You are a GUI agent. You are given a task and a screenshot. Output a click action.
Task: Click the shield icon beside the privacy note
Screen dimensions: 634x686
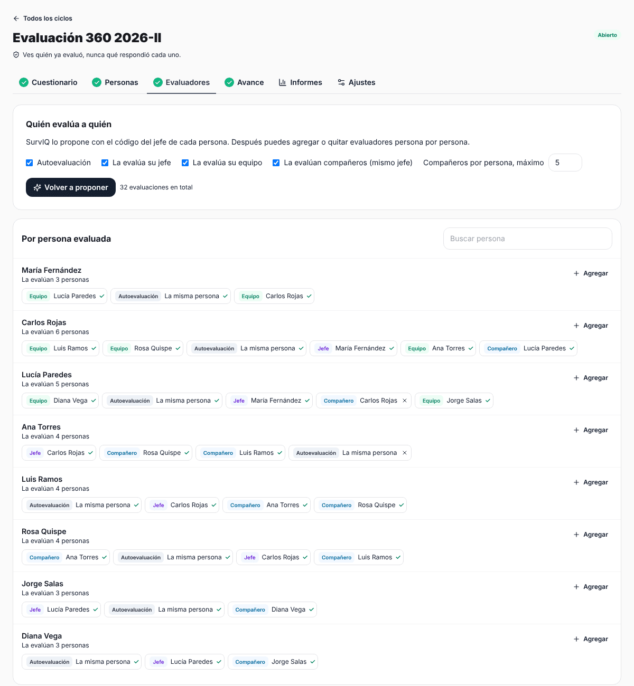pyautogui.click(x=16, y=55)
